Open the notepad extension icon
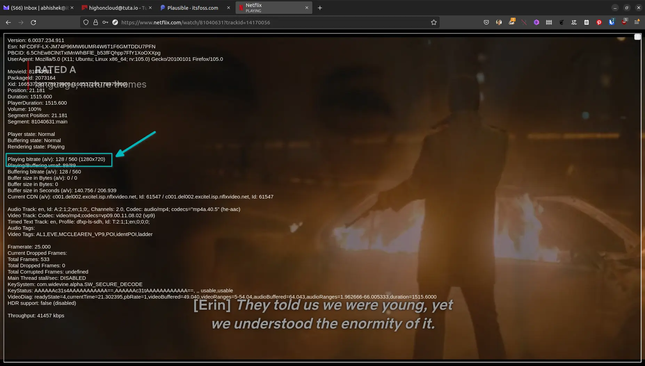Screen dimensions: 645x366 587,23
